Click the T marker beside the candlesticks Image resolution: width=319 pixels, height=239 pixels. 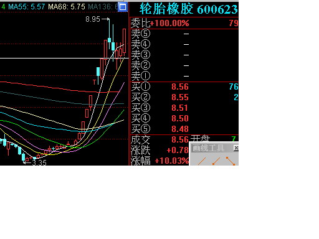[x=94, y=82]
